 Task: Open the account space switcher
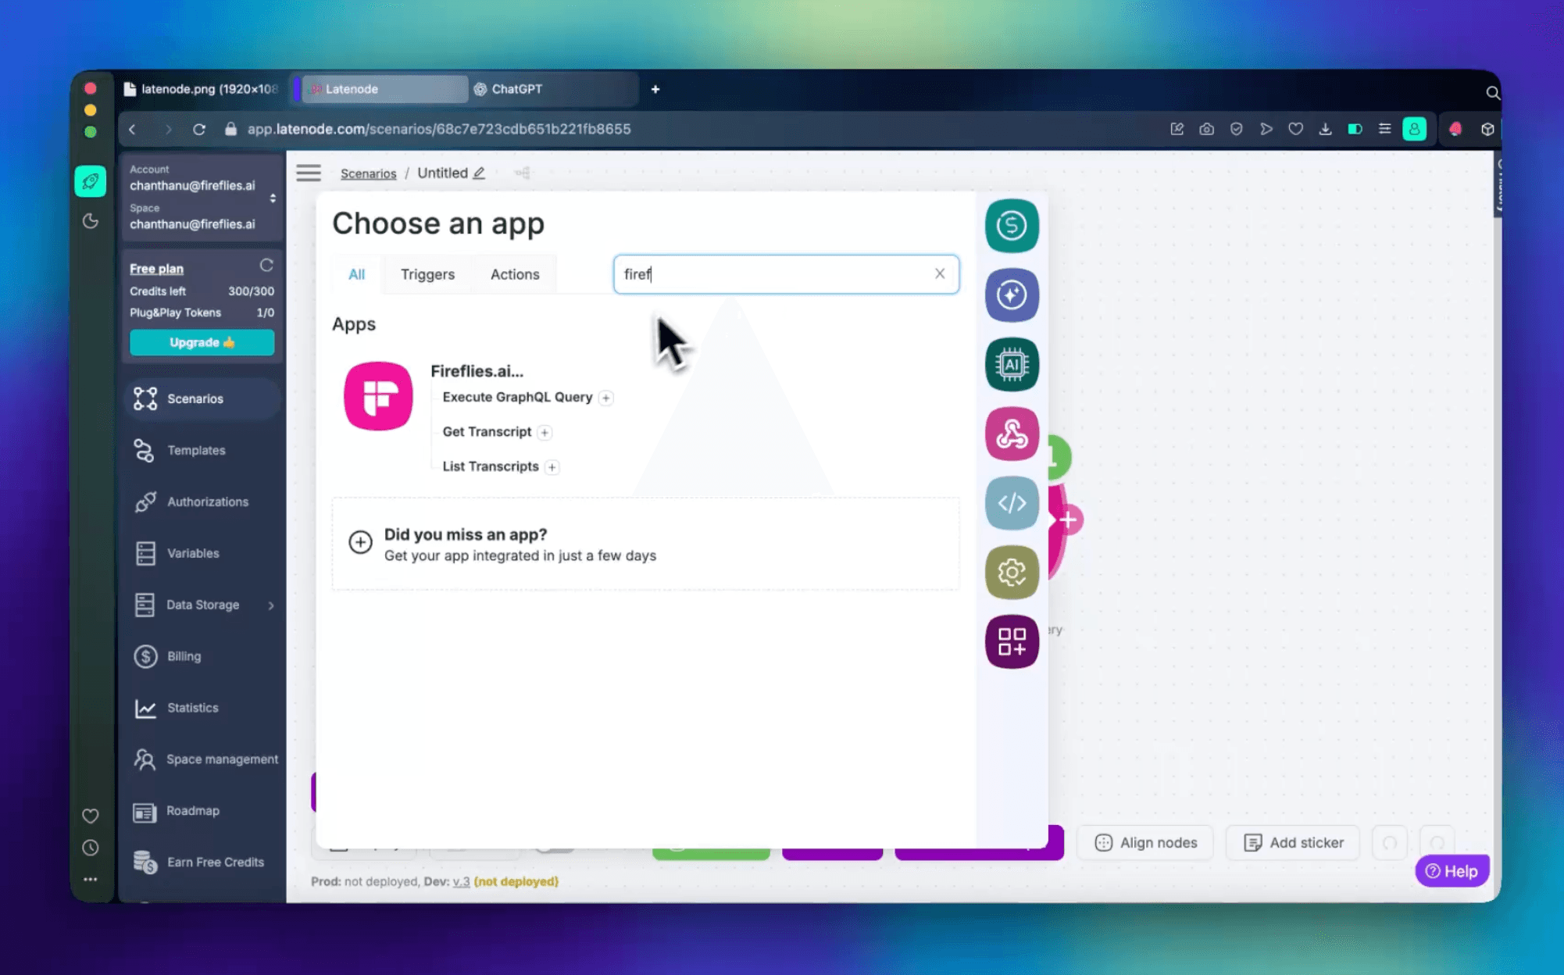(273, 198)
